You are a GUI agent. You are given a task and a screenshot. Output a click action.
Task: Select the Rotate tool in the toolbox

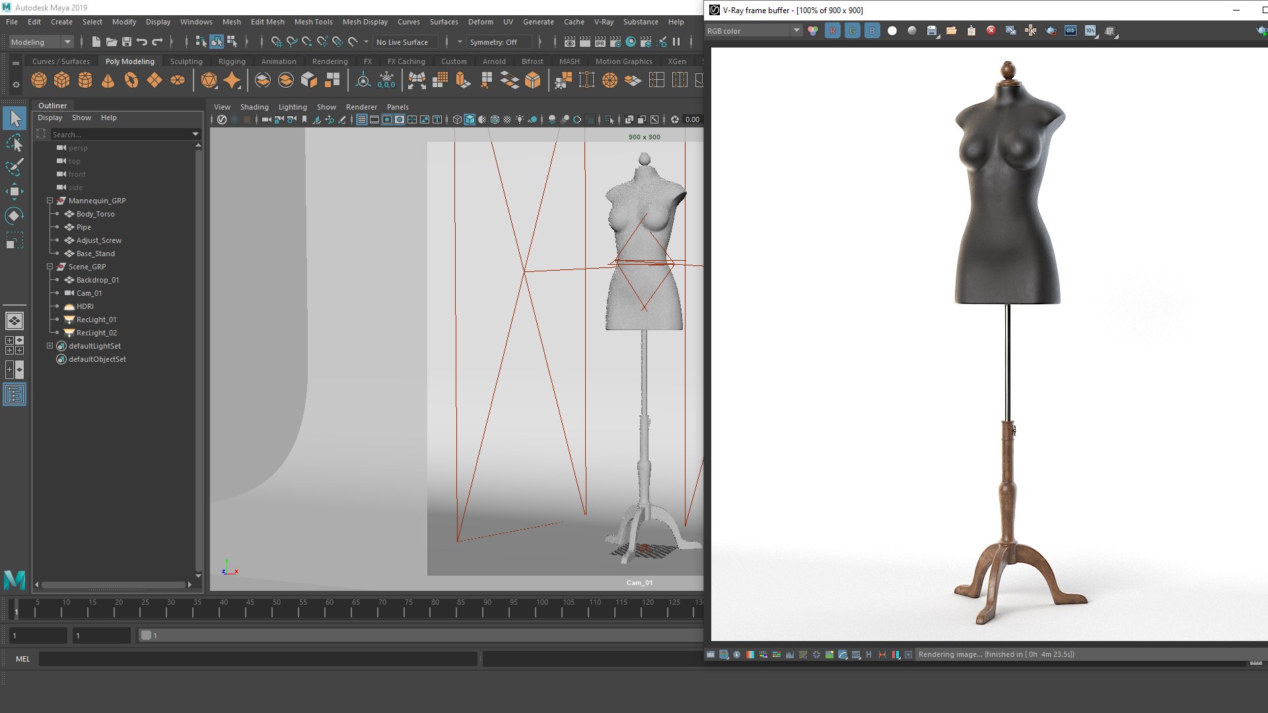click(15, 216)
